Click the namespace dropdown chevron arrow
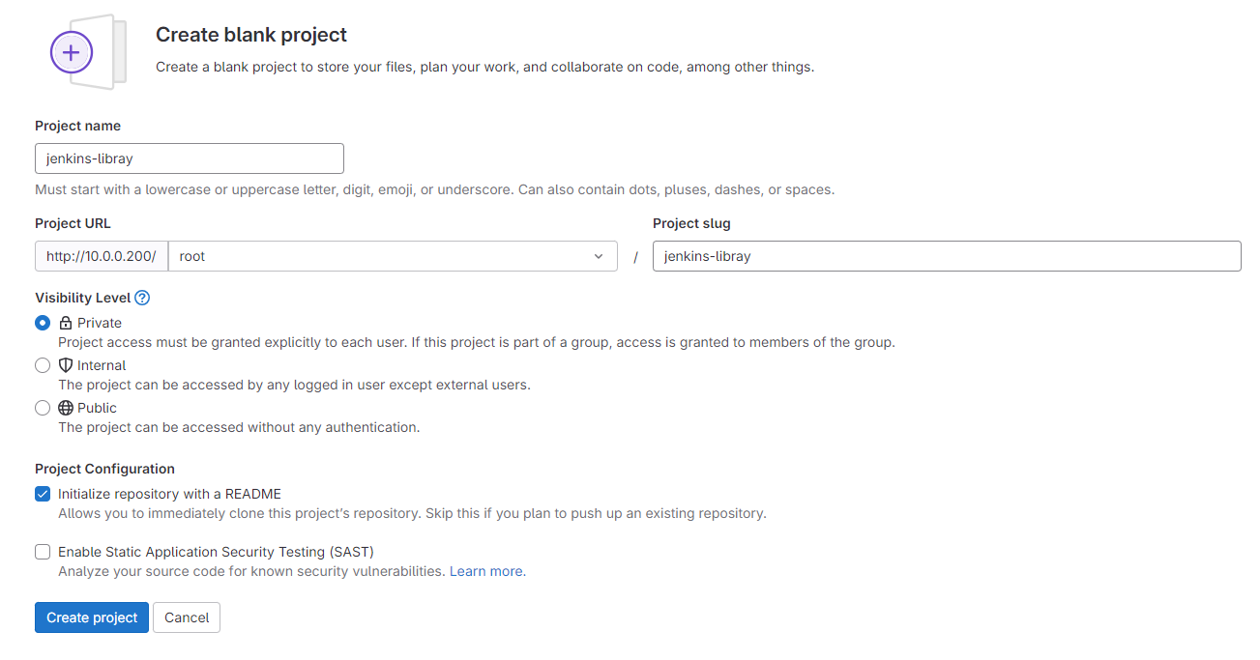Image resolution: width=1260 pixels, height=660 pixels. tap(598, 256)
